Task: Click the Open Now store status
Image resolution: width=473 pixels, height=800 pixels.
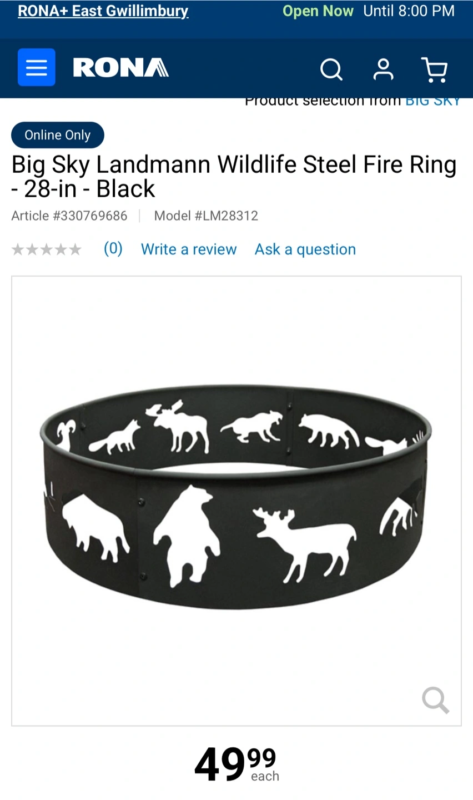Action: click(318, 11)
